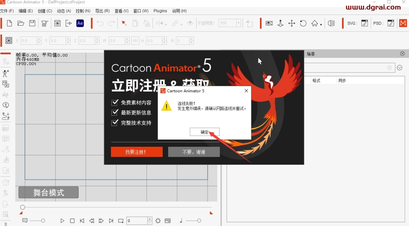Viewport: 409px width, 226px height.
Task: Toggle the loop playback icon
Action: [121, 221]
